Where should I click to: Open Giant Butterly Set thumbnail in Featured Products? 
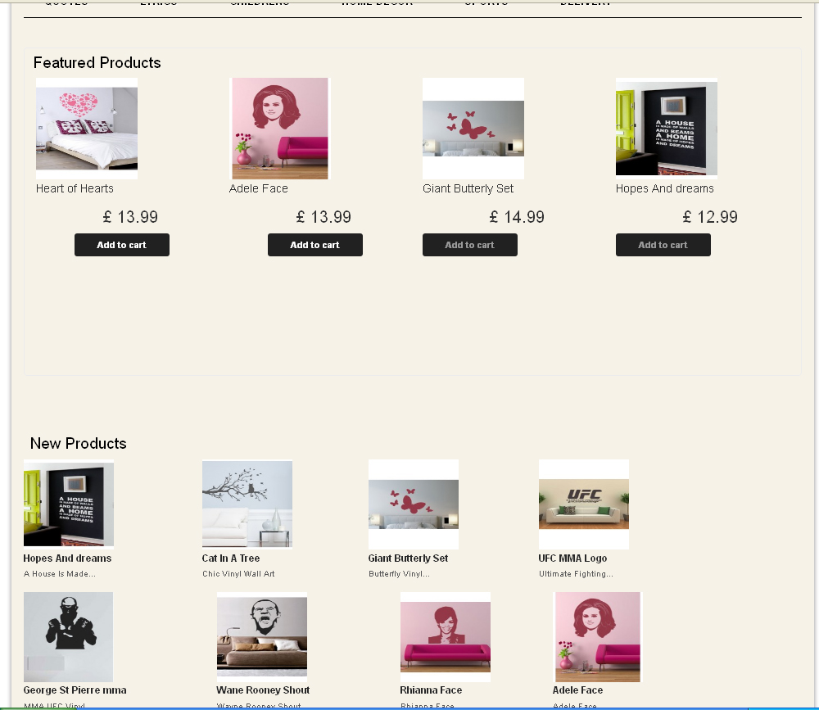pos(473,129)
